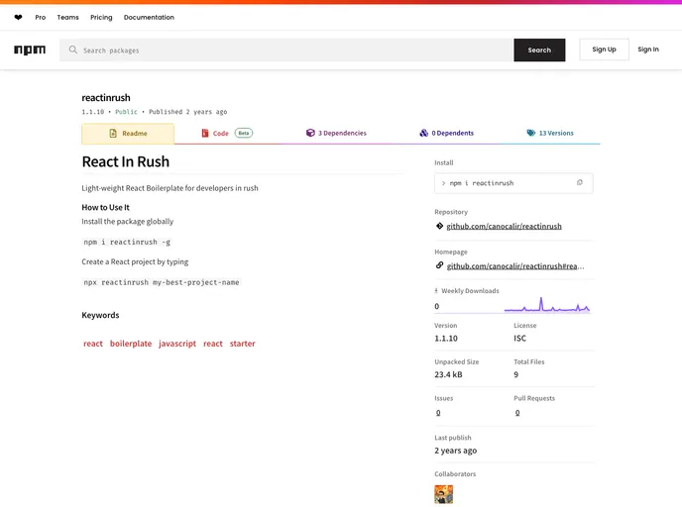The width and height of the screenshot is (682, 507).
Task: Click the javascript keyword
Action: click(177, 344)
